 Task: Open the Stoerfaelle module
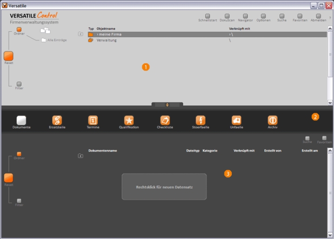tap(200, 121)
